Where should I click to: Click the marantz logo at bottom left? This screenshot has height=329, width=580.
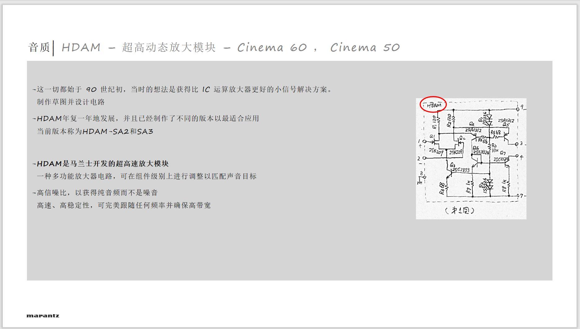pyautogui.click(x=43, y=316)
